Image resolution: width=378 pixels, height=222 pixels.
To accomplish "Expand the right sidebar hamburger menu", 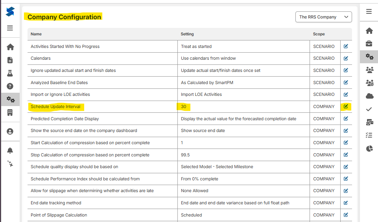I will 369,11.
